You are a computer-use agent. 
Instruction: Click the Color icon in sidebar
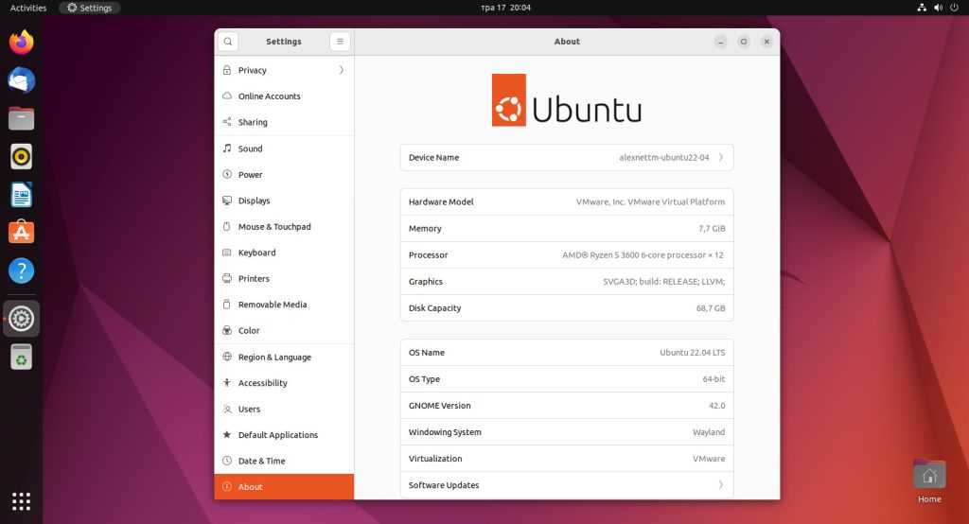point(227,331)
